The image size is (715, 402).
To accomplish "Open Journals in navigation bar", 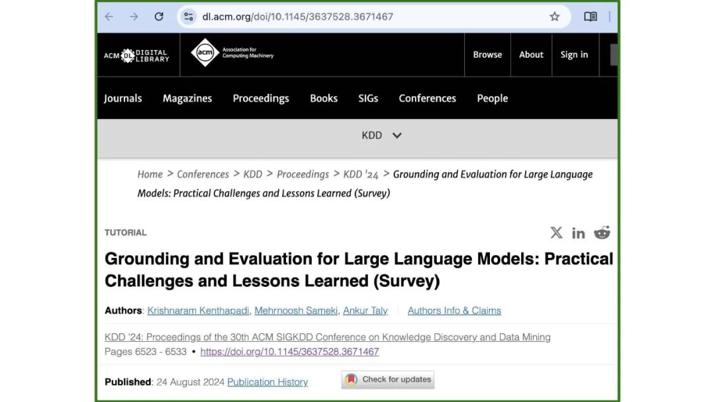I will click(122, 99).
